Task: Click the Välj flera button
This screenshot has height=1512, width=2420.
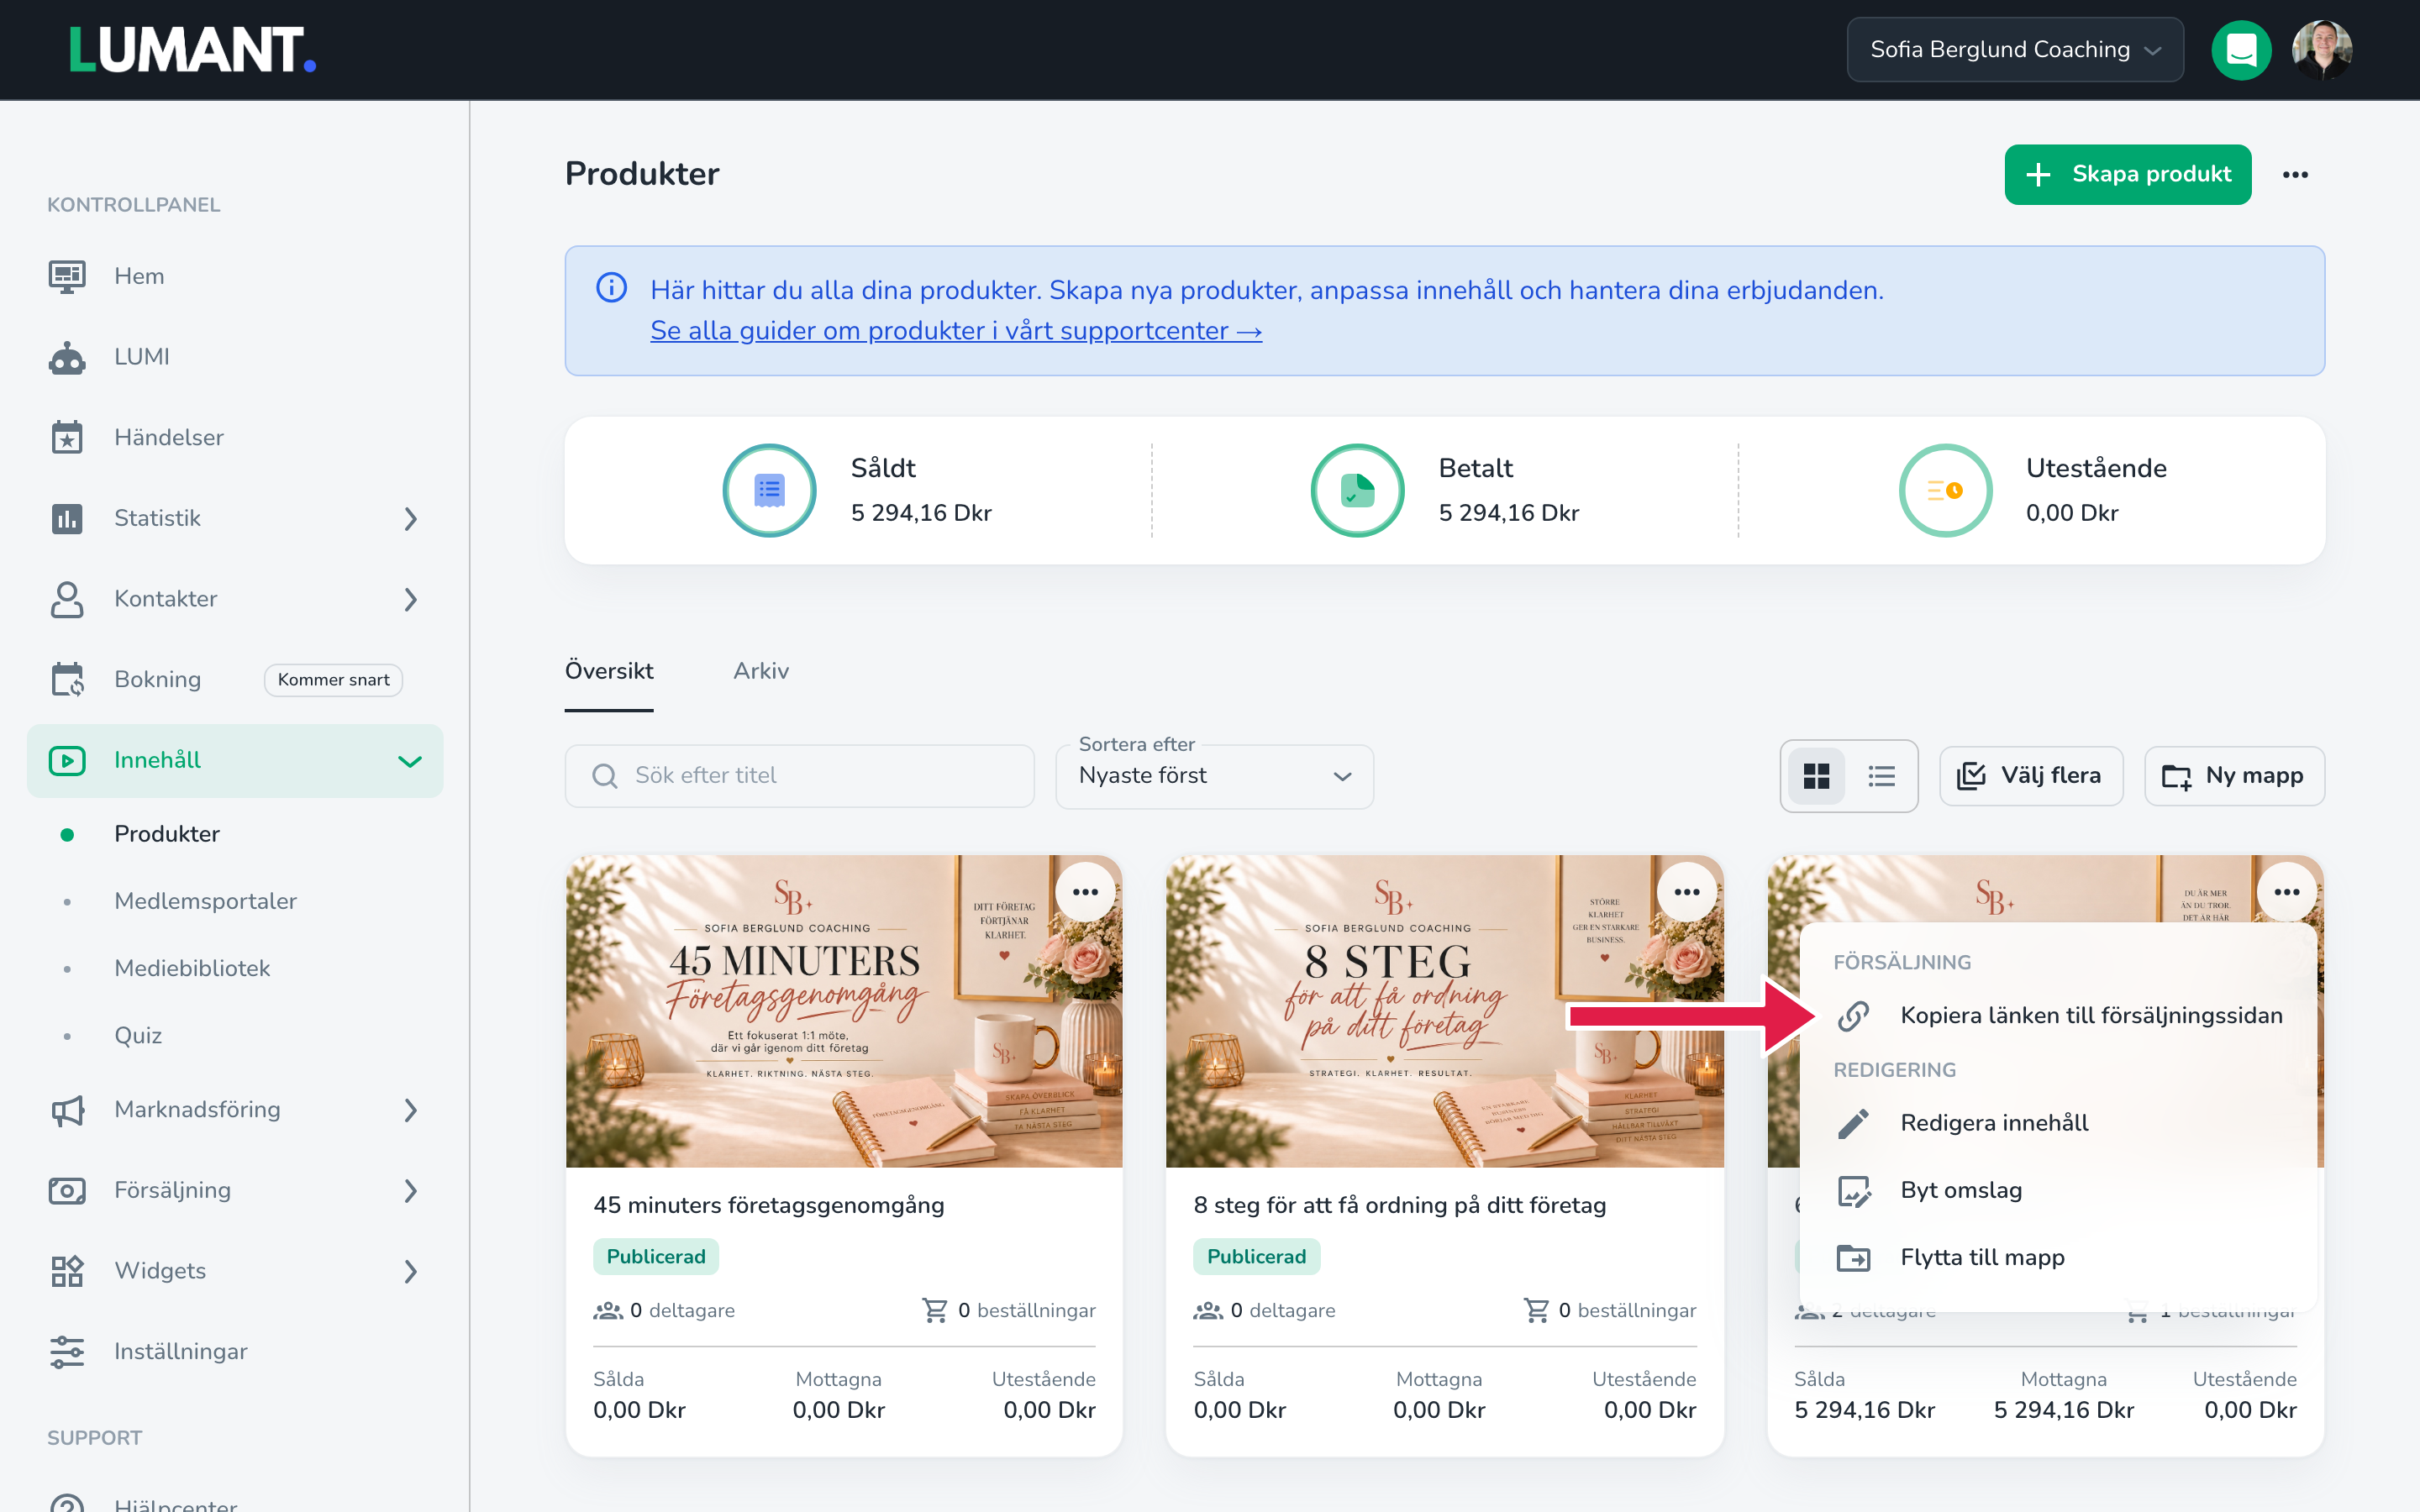Action: click(2030, 776)
